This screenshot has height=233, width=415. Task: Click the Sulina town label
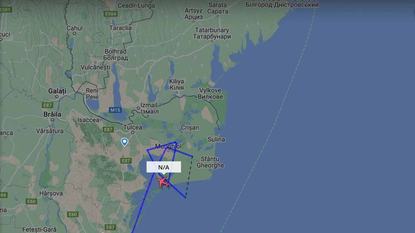coord(216,140)
